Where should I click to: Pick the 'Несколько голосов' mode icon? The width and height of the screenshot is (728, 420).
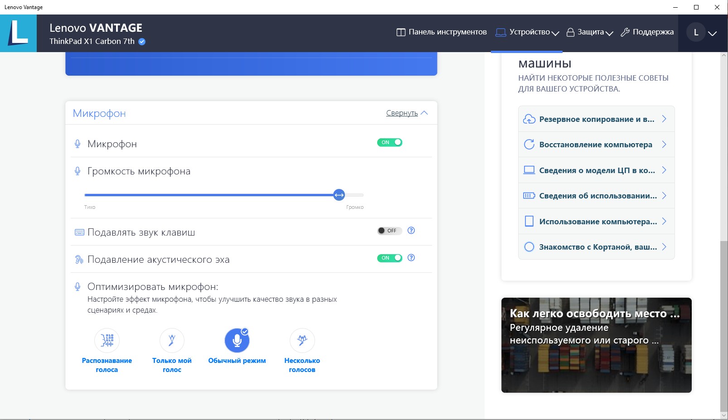[x=302, y=340]
